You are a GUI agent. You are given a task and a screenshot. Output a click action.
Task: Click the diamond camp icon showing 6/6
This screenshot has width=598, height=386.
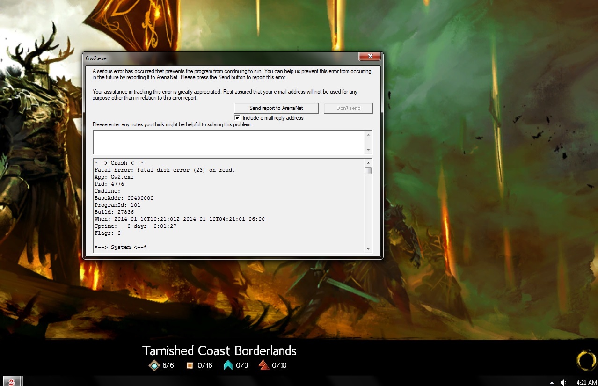pyautogui.click(x=154, y=365)
